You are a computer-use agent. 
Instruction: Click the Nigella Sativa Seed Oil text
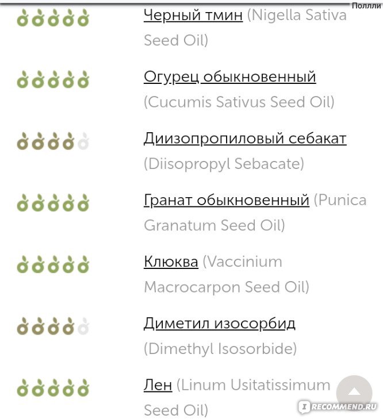coord(245,28)
